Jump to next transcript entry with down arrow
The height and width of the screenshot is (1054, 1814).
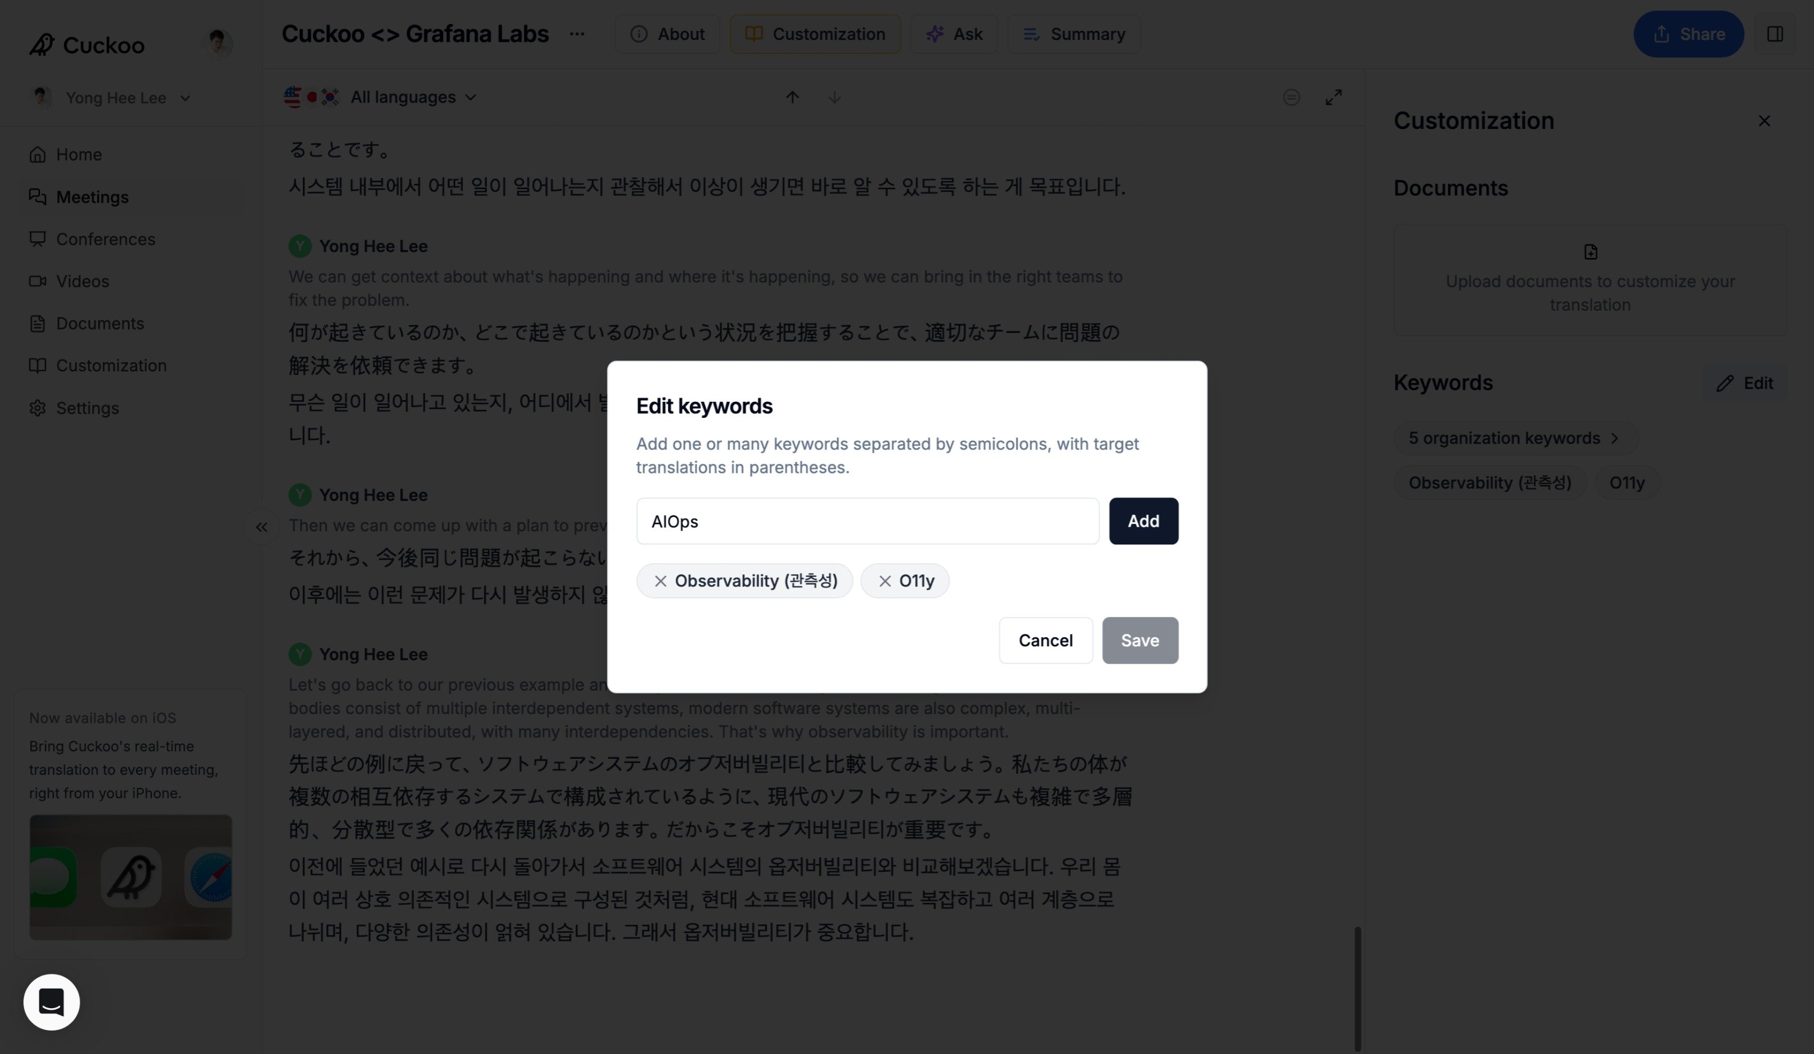pos(834,97)
